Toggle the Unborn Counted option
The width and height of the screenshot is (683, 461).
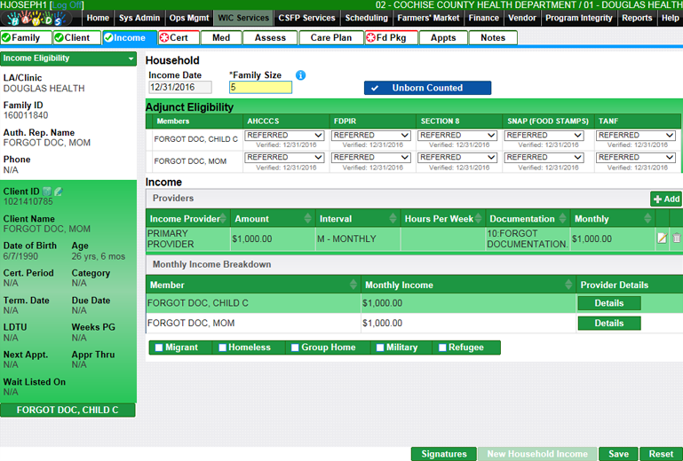pos(427,88)
